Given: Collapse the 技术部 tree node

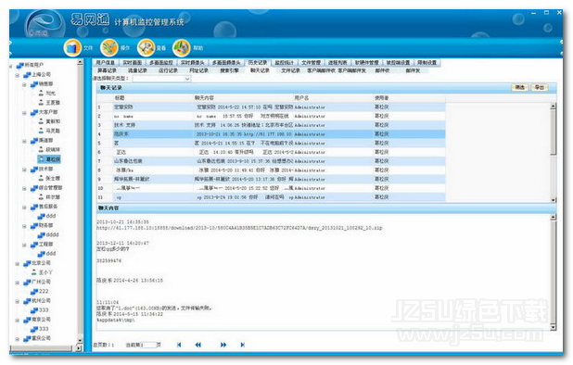Looking at the screenshot, I should click(x=24, y=170).
